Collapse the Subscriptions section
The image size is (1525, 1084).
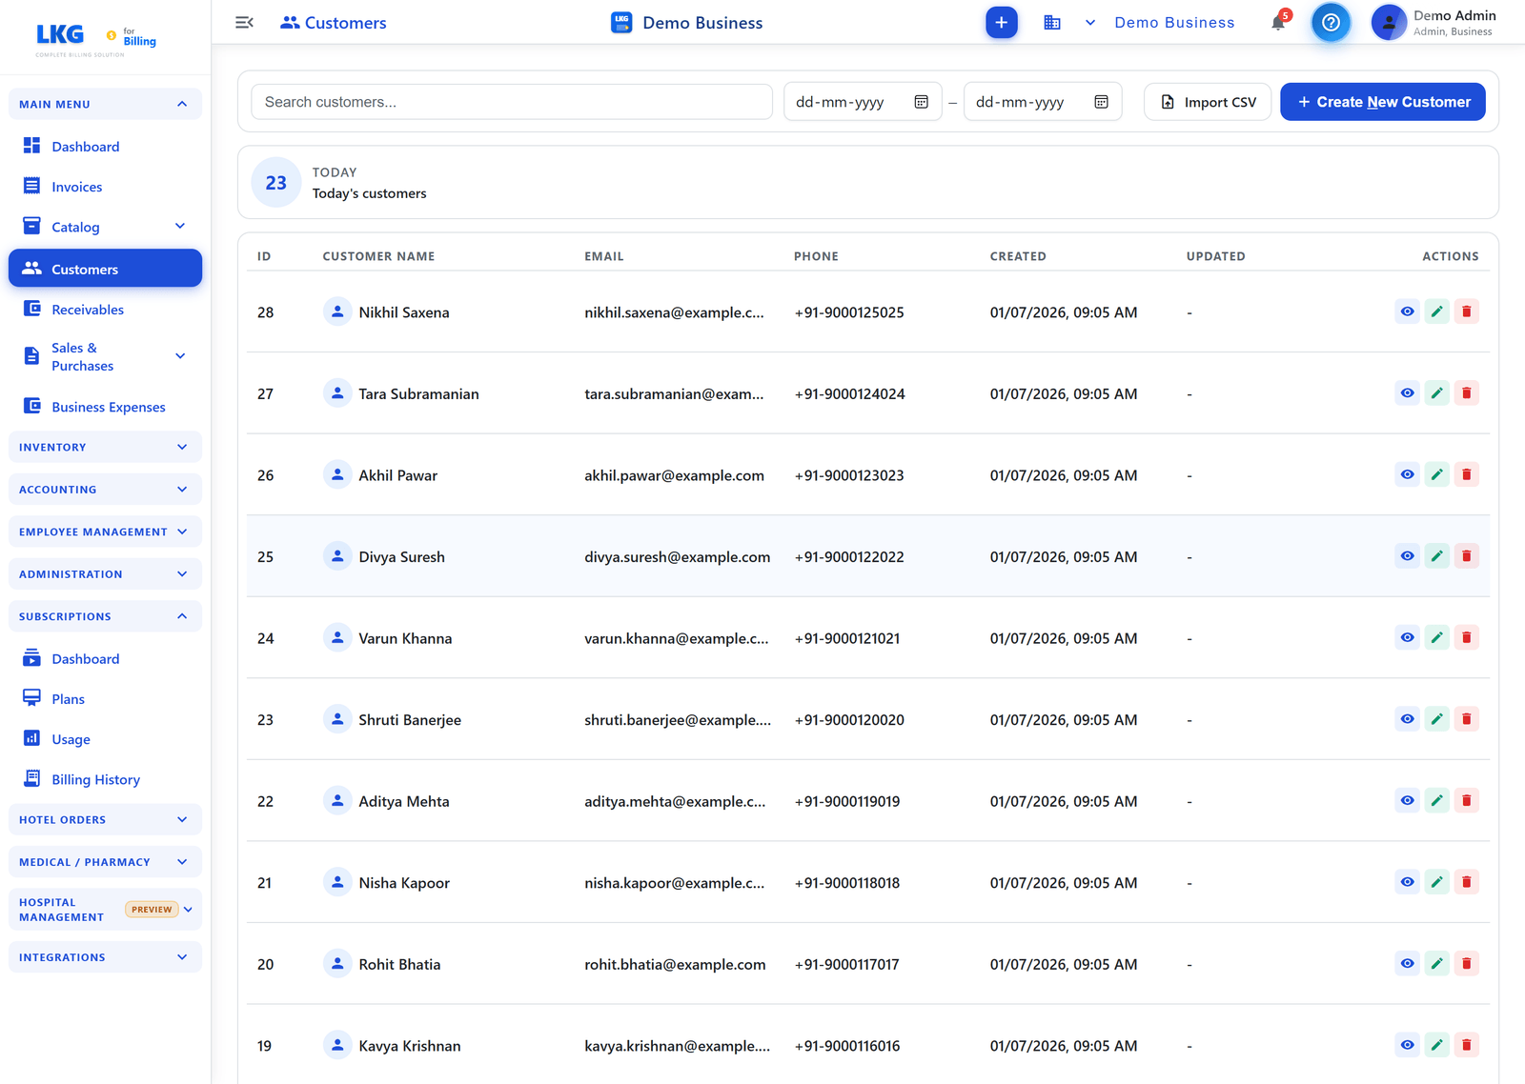pyautogui.click(x=105, y=616)
